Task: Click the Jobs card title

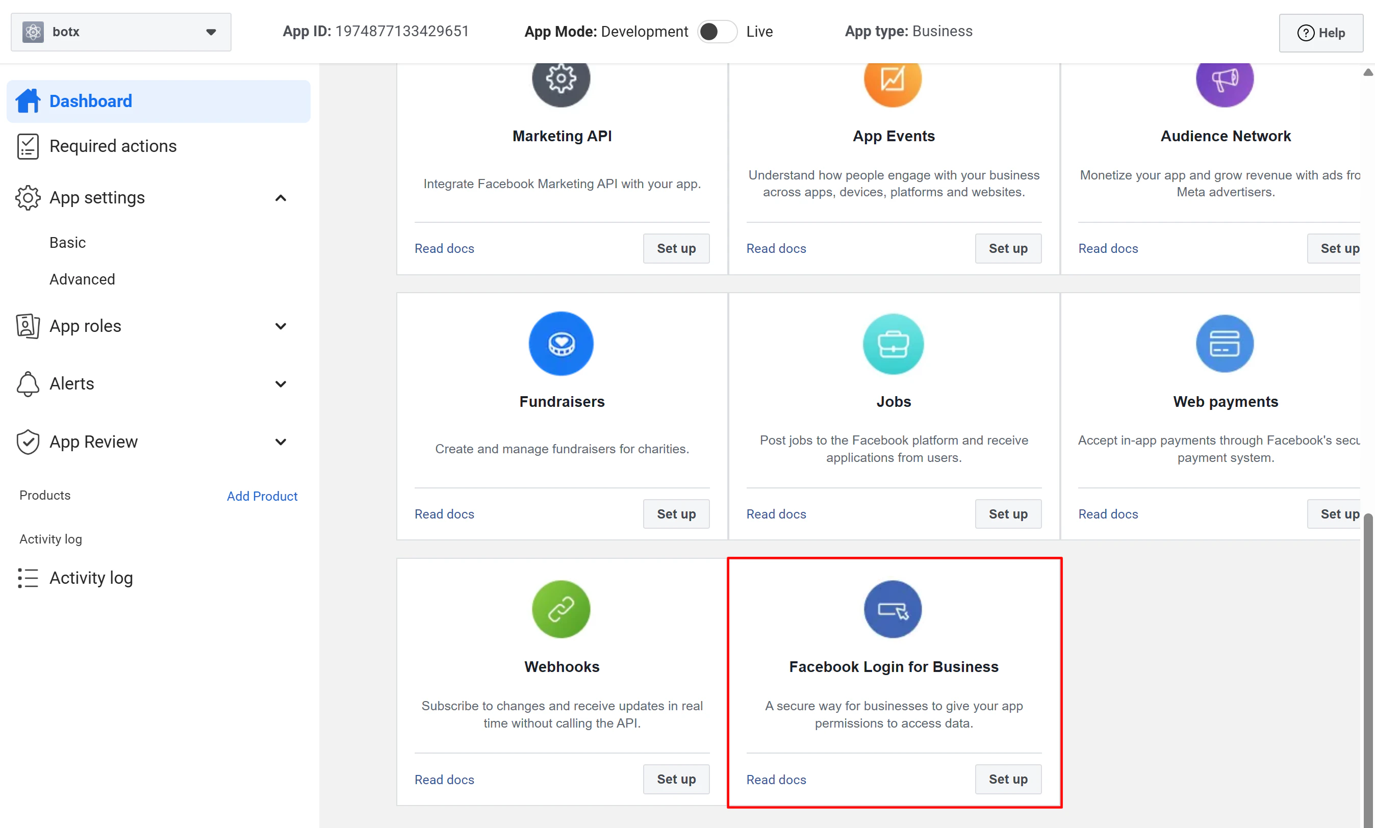Action: click(894, 402)
